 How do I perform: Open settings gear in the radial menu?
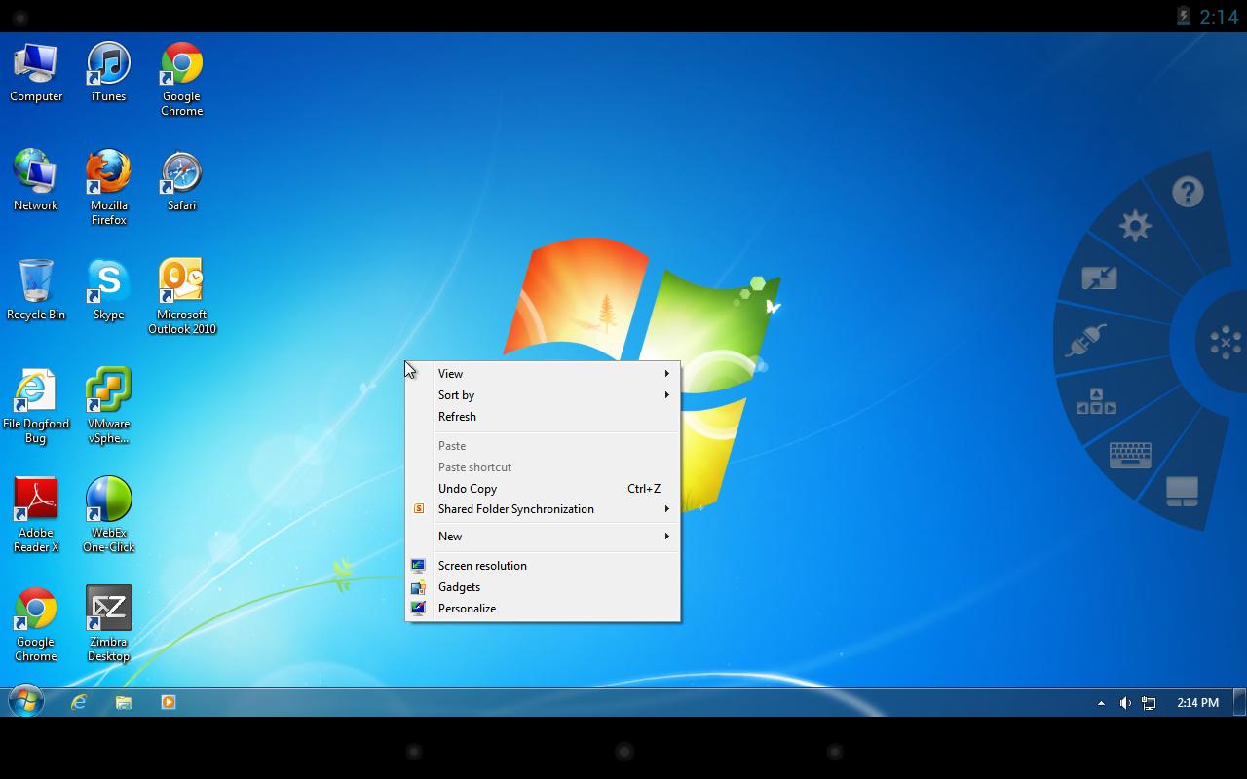pos(1135,227)
